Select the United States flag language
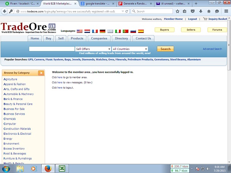 pos(80,31)
